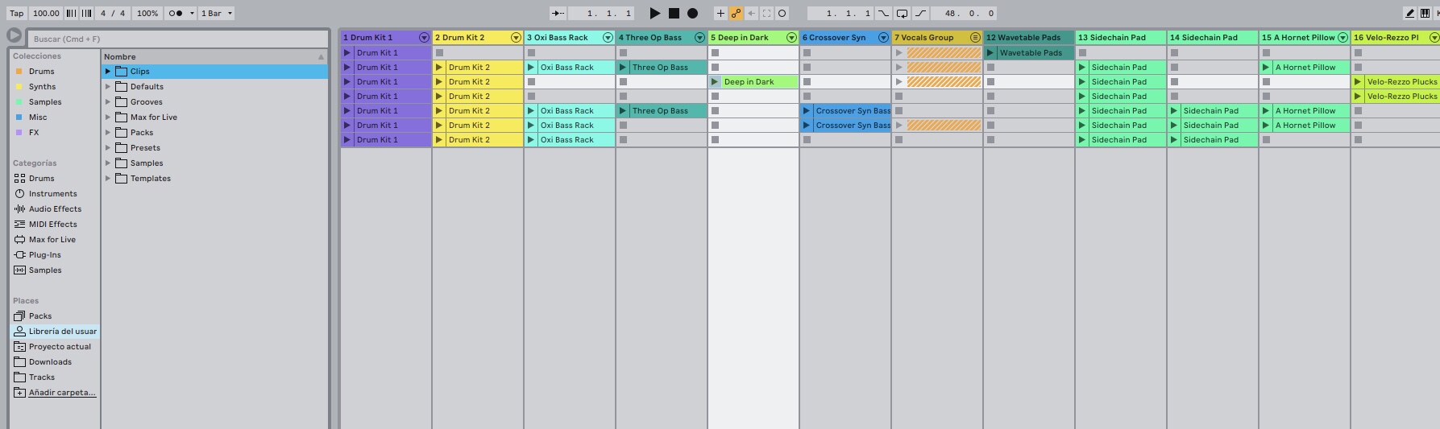Viewport: 1440px width, 429px height.
Task: Click the Tap tempo button
Action: 16,13
